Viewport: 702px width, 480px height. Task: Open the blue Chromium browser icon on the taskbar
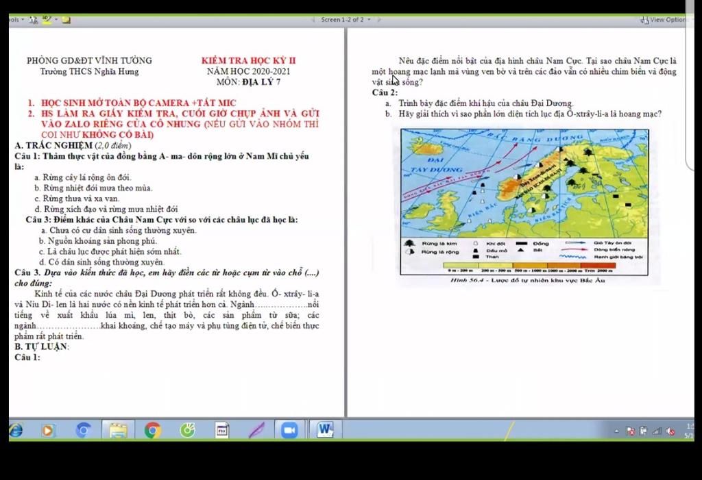[x=83, y=430]
